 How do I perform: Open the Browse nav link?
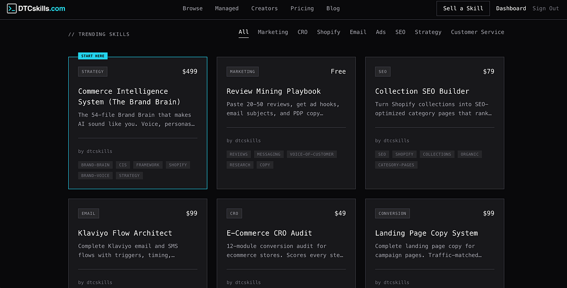(x=192, y=8)
